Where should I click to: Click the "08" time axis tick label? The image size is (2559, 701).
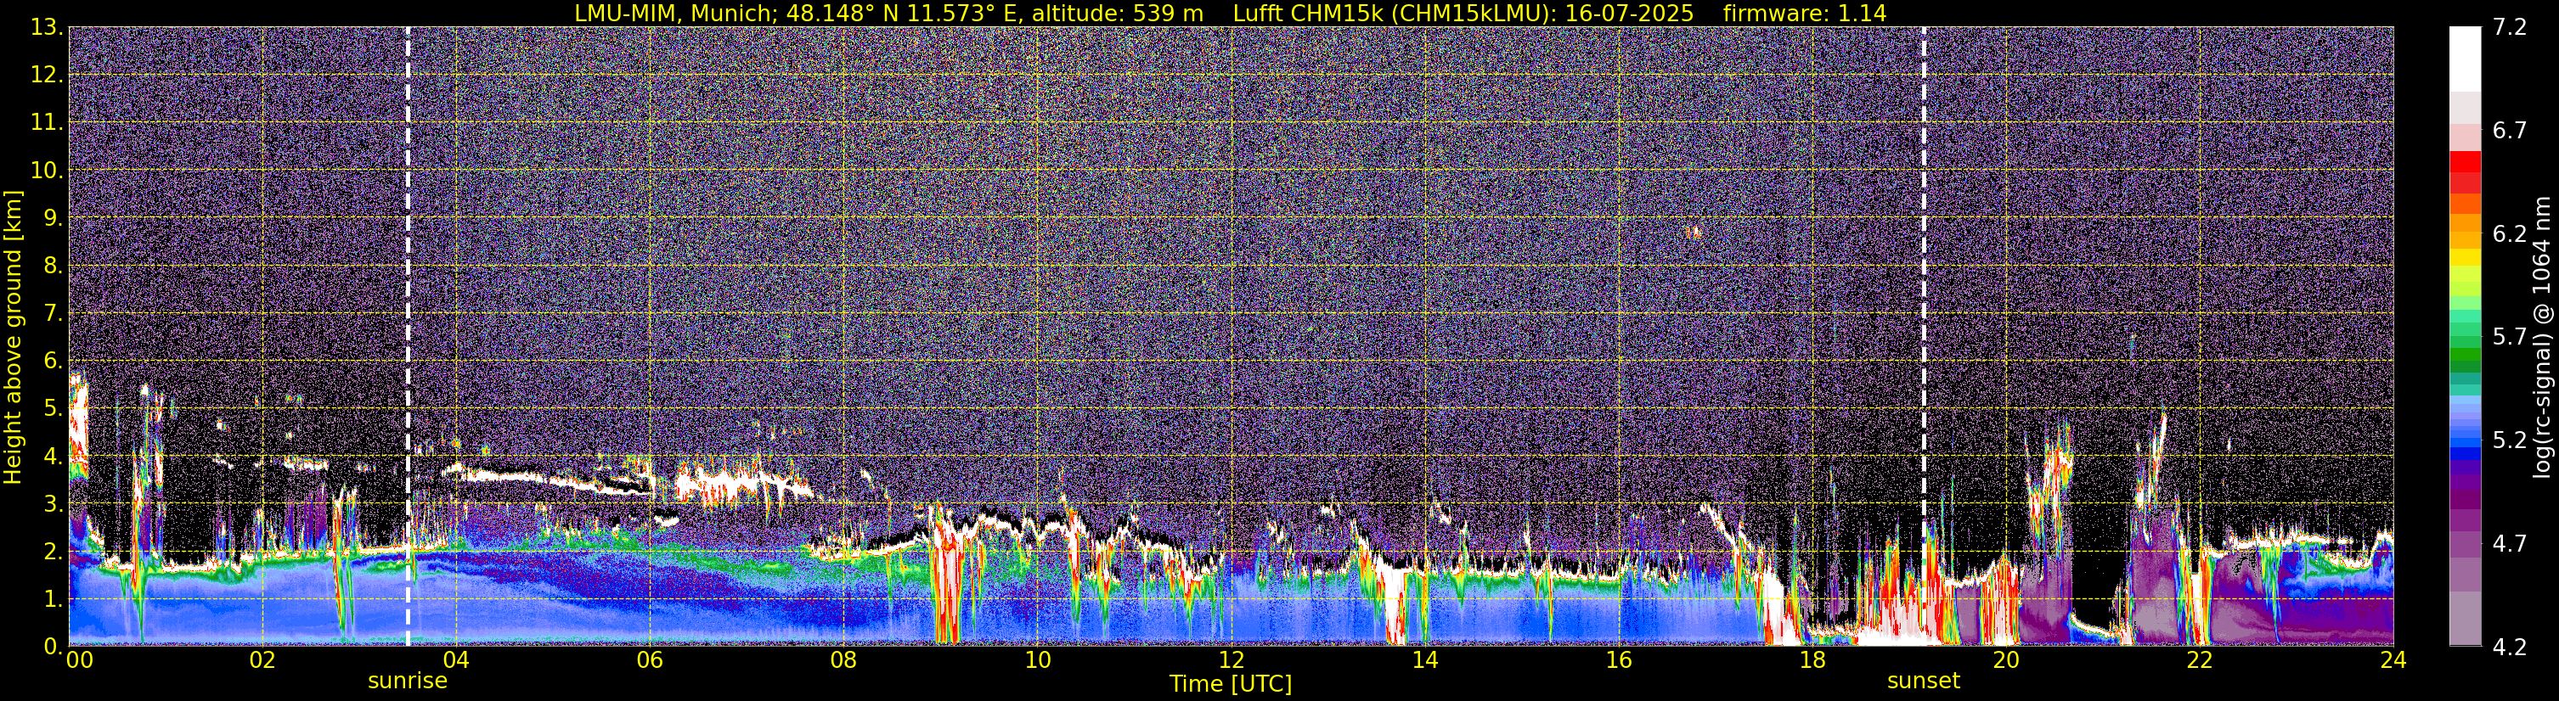[843, 660]
